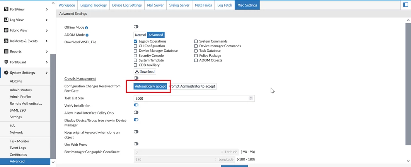The height and width of the screenshot is (167, 411).
Task: Expand the Fabric View menu chevron
Action: coord(47,31)
